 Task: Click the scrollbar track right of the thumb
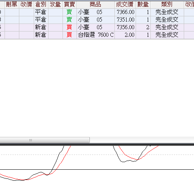[x=142, y=140]
